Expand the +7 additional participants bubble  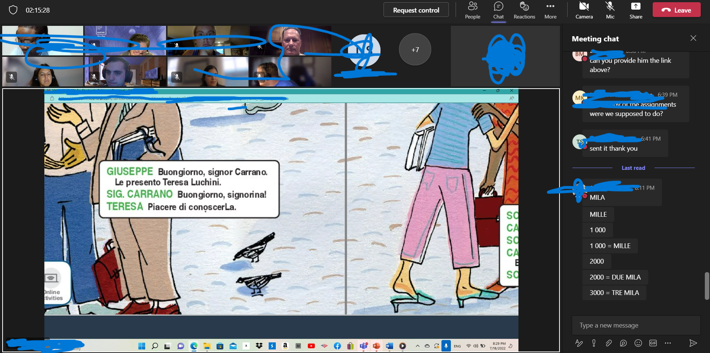pyautogui.click(x=415, y=49)
